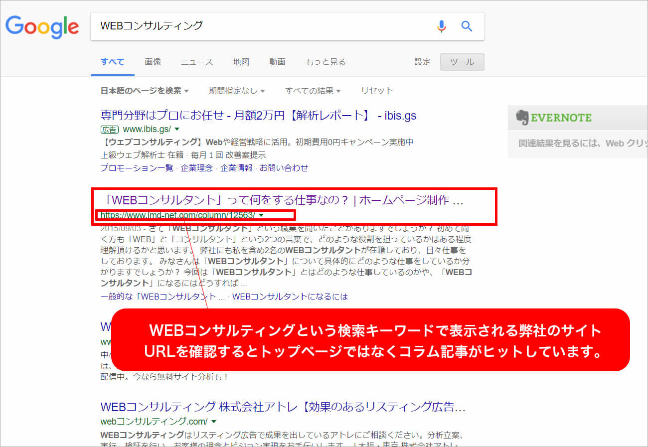Switch to the ニュース tab
This screenshot has height=447, width=648.
pos(197,62)
